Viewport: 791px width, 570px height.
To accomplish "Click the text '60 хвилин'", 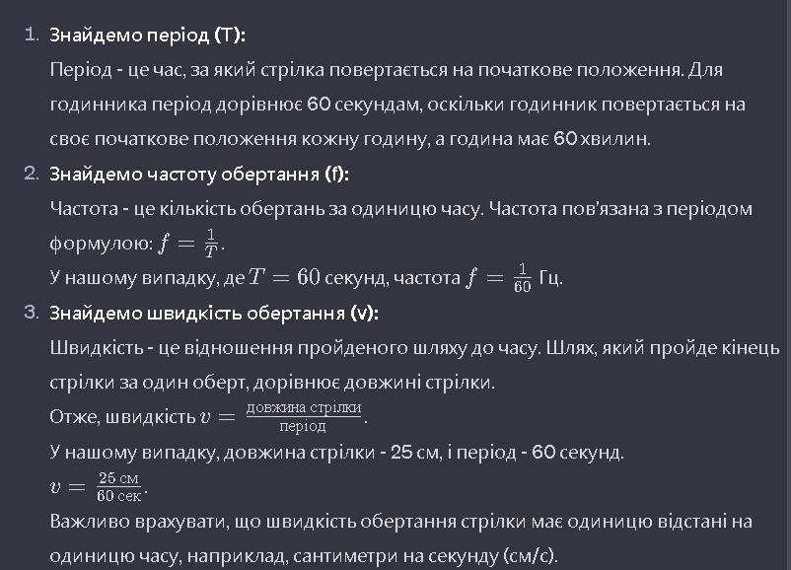I will (601, 139).
